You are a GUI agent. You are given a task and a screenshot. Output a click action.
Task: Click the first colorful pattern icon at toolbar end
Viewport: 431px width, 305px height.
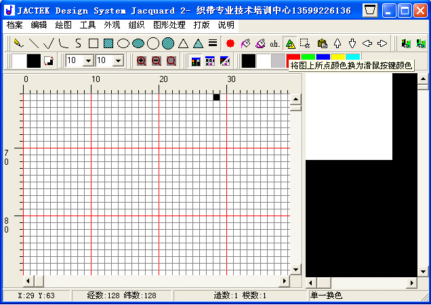pyautogui.click(x=406, y=43)
